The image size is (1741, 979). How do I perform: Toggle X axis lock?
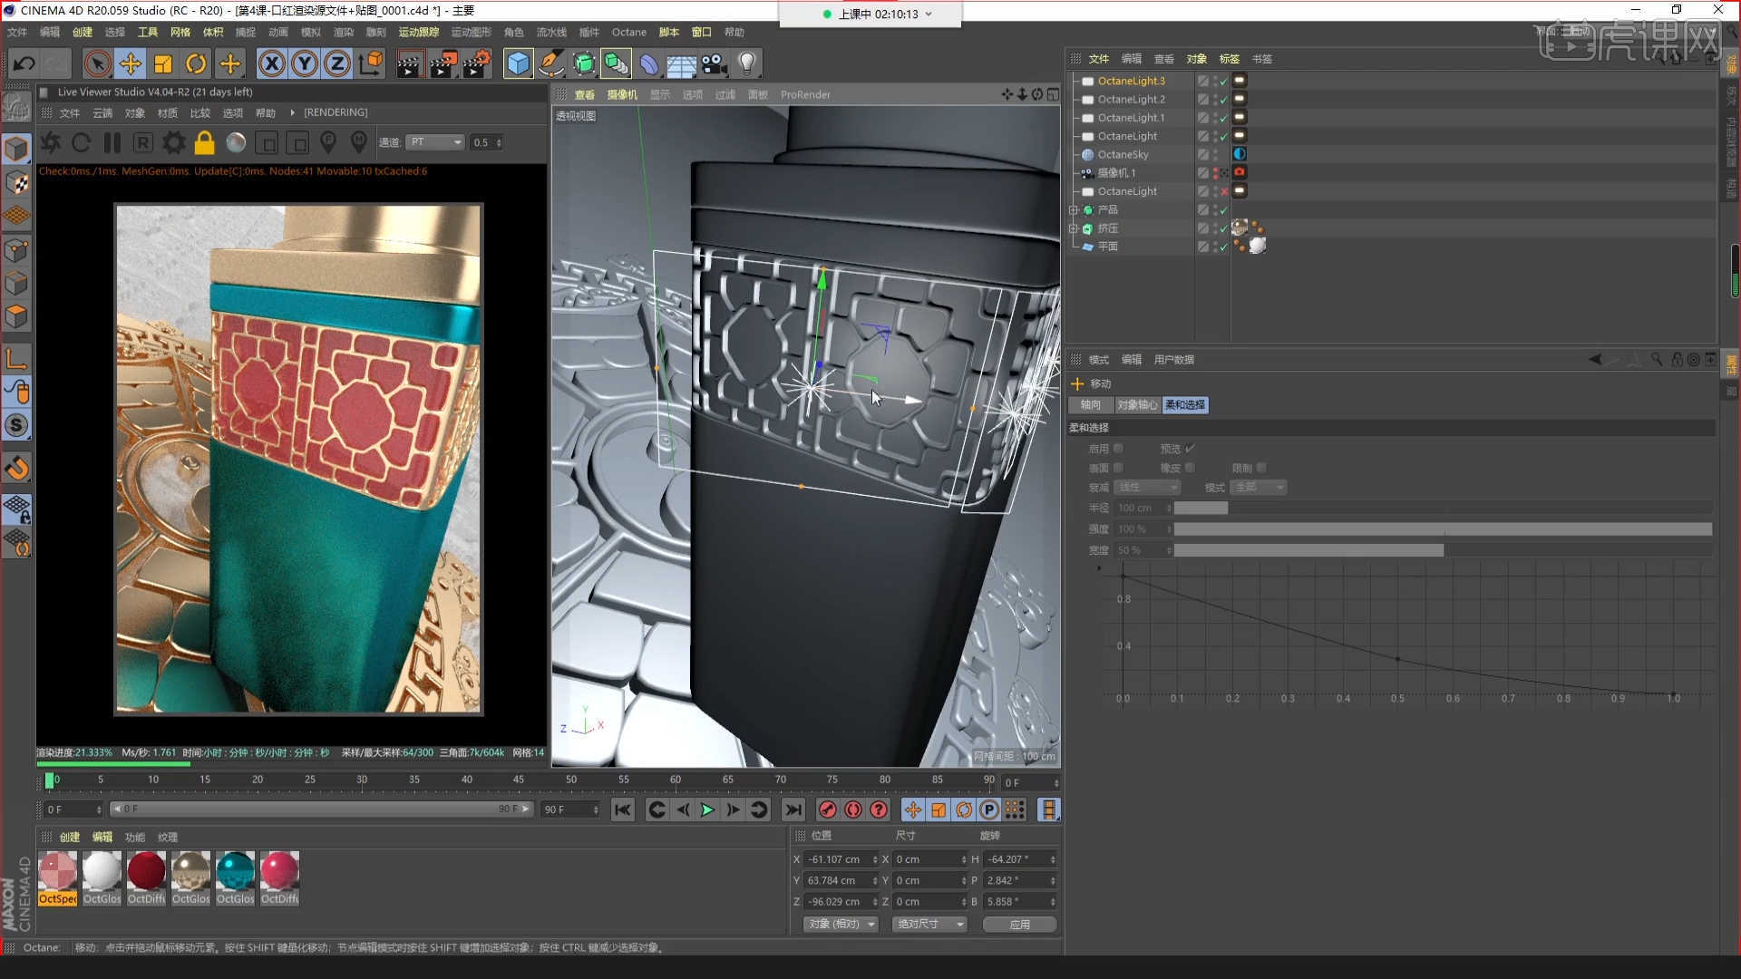[x=271, y=63]
